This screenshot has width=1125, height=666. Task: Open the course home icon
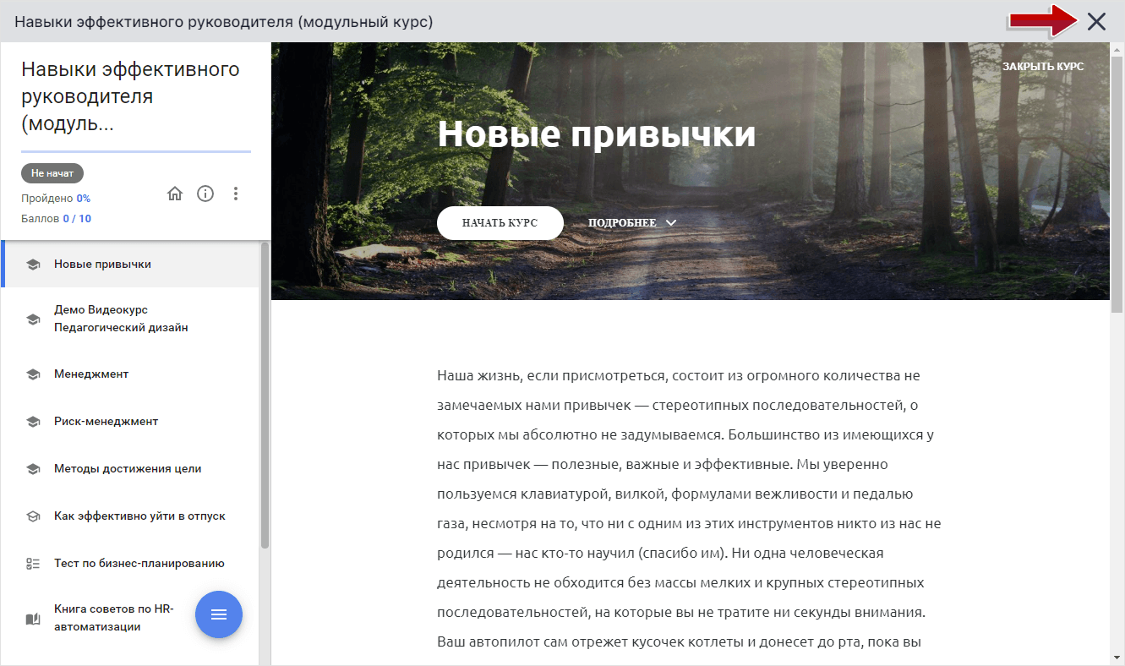coord(175,193)
